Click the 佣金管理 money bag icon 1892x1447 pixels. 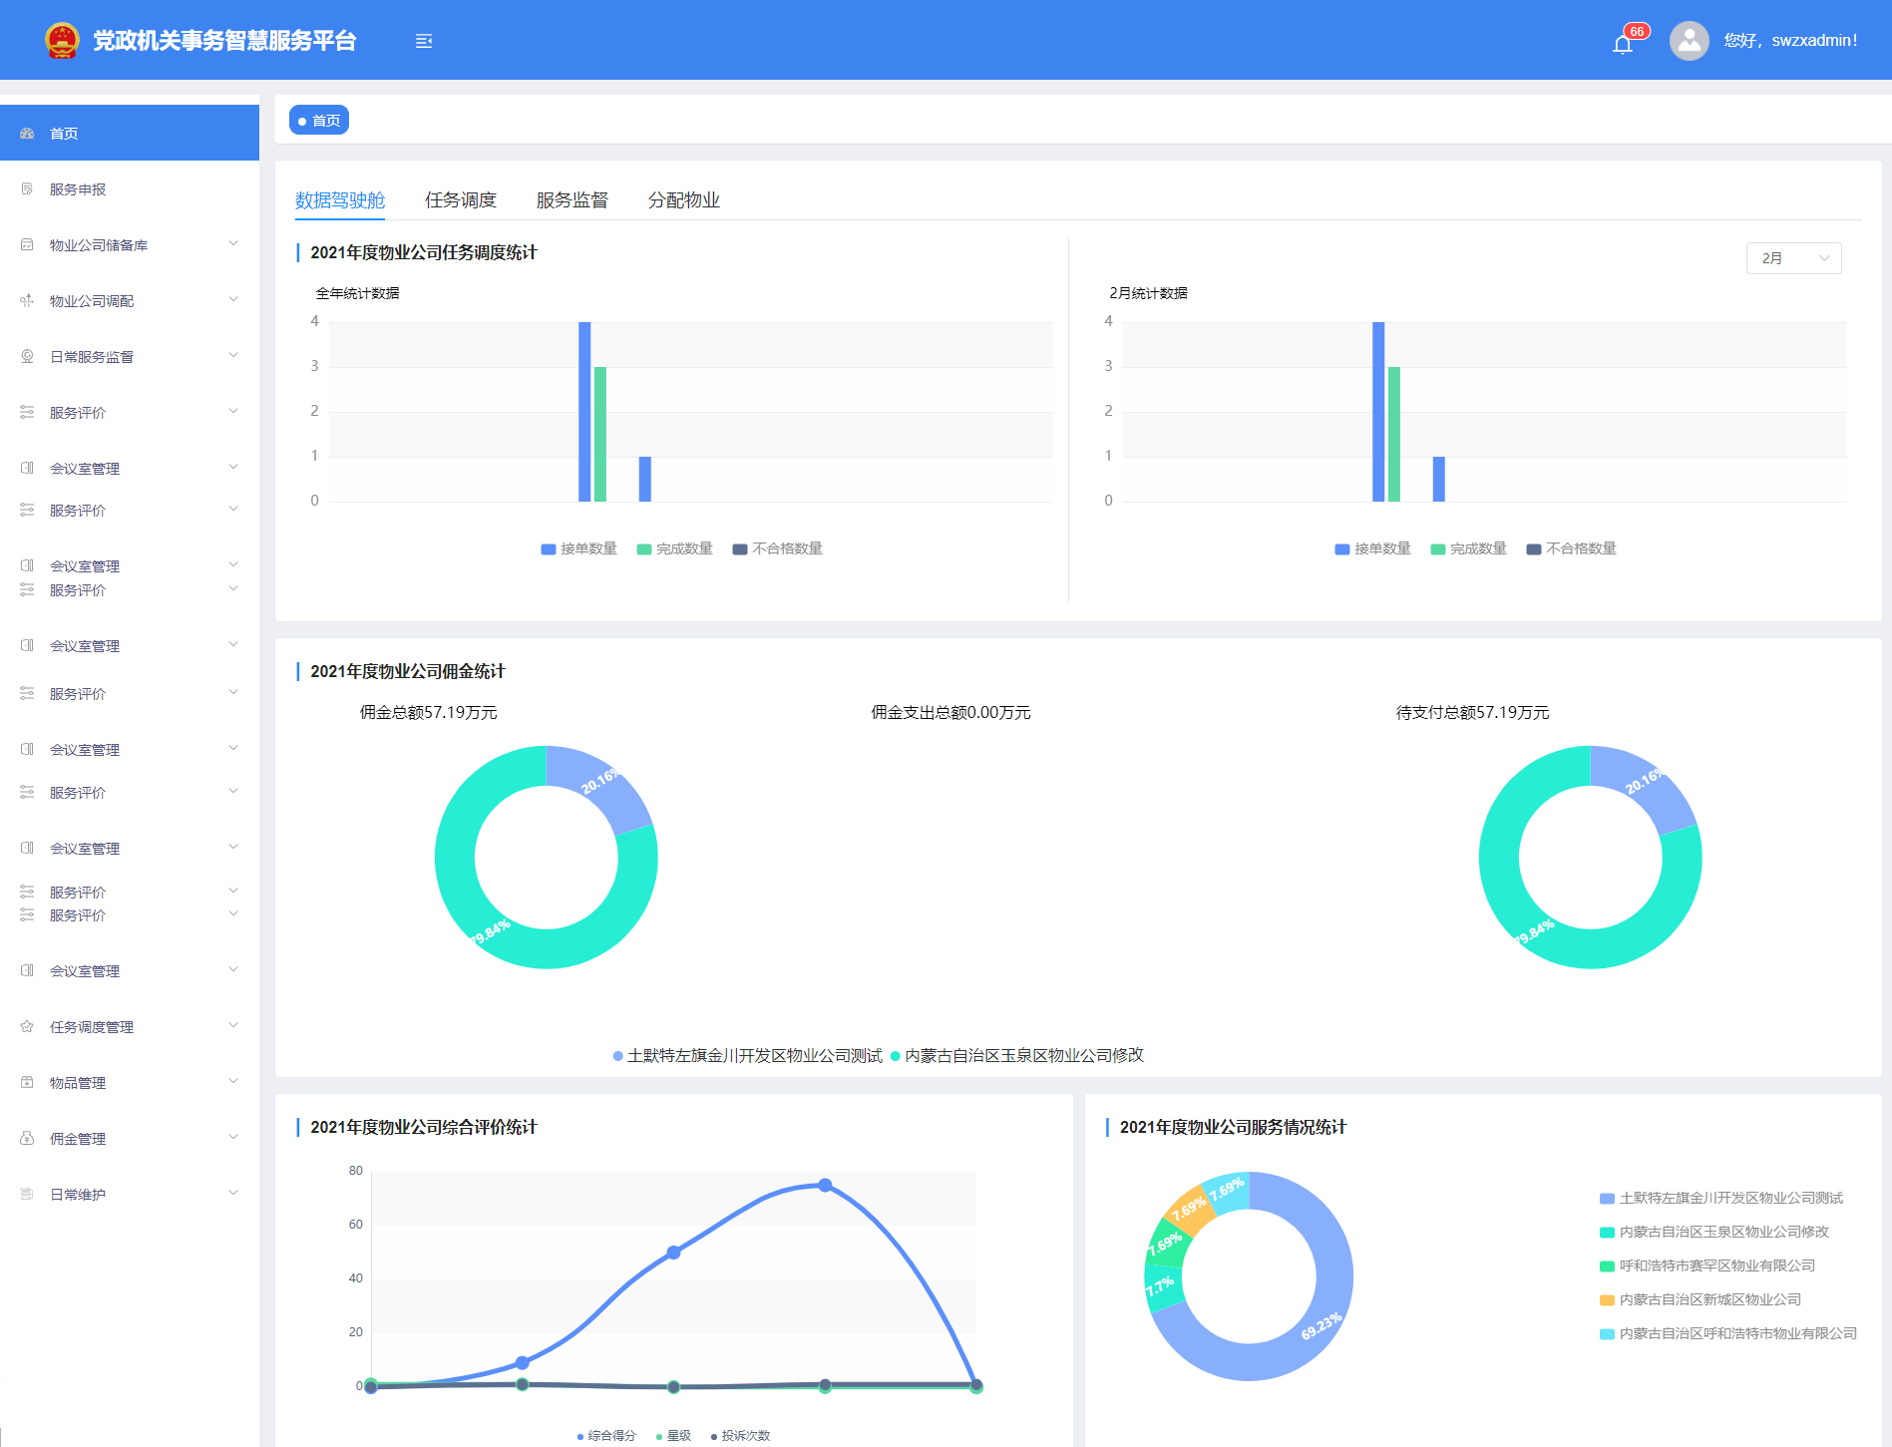coord(27,1138)
